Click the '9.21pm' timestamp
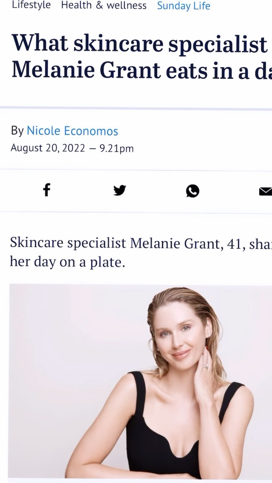272x483 pixels. 116,148
